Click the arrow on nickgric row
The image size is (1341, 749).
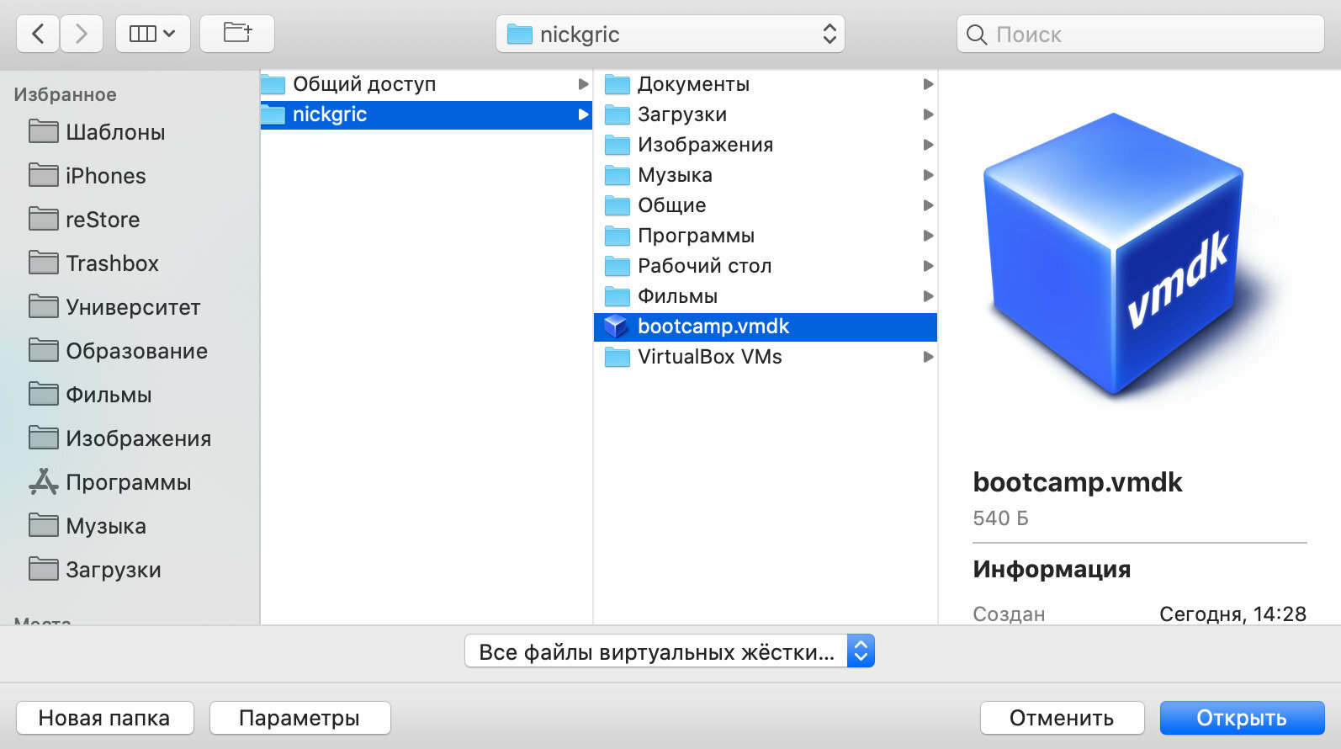583,114
